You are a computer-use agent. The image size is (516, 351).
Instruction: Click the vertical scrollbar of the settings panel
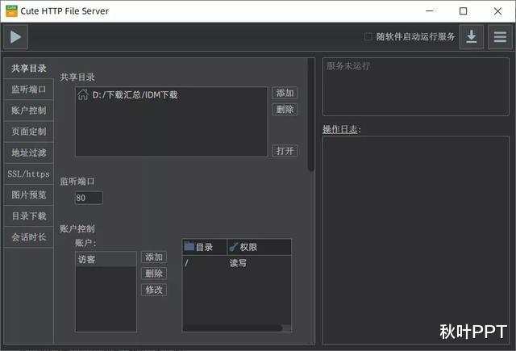point(310,115)
